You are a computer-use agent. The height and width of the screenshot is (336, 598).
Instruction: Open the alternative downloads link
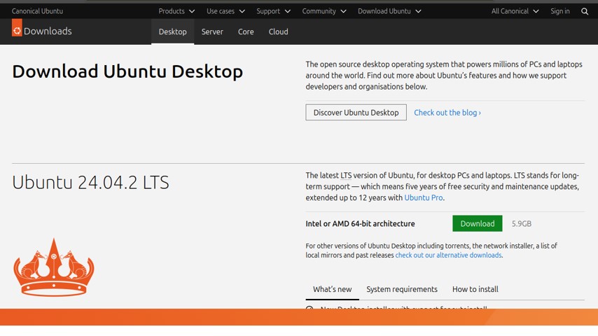(448, 255)
